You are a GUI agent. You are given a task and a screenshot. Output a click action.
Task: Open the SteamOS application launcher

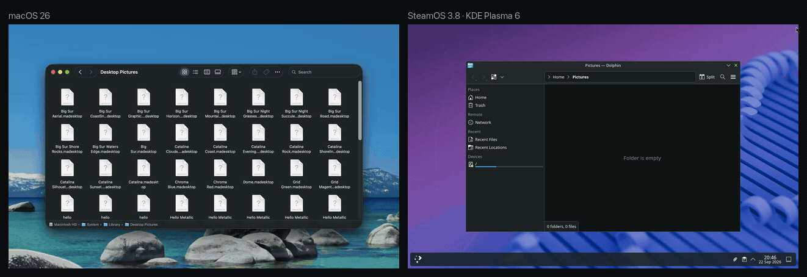point(418,259)
